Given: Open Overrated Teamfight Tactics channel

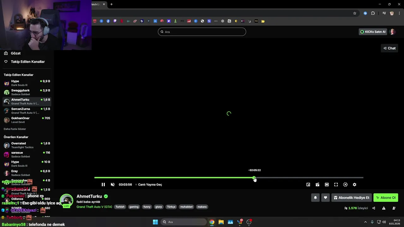Looking at the screenshot, I should pos(27,145).
